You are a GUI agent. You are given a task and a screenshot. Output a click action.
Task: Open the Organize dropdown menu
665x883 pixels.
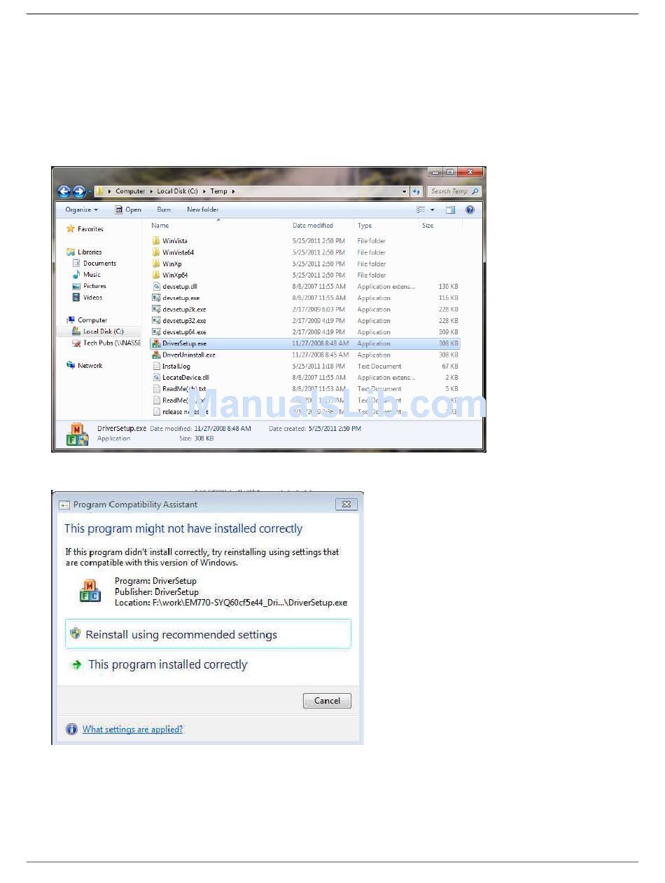81,210
